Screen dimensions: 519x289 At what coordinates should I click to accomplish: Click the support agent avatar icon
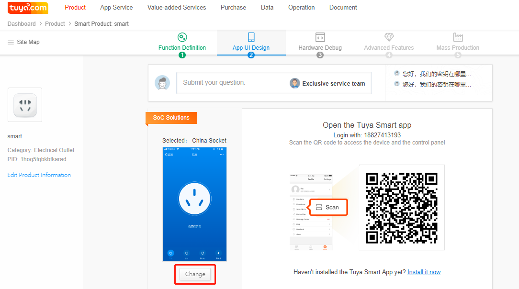coord(162,83)
